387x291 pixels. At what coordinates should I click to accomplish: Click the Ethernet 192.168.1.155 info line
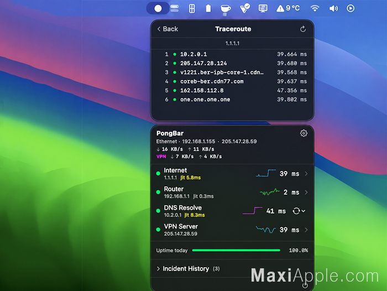pos(206,142)
